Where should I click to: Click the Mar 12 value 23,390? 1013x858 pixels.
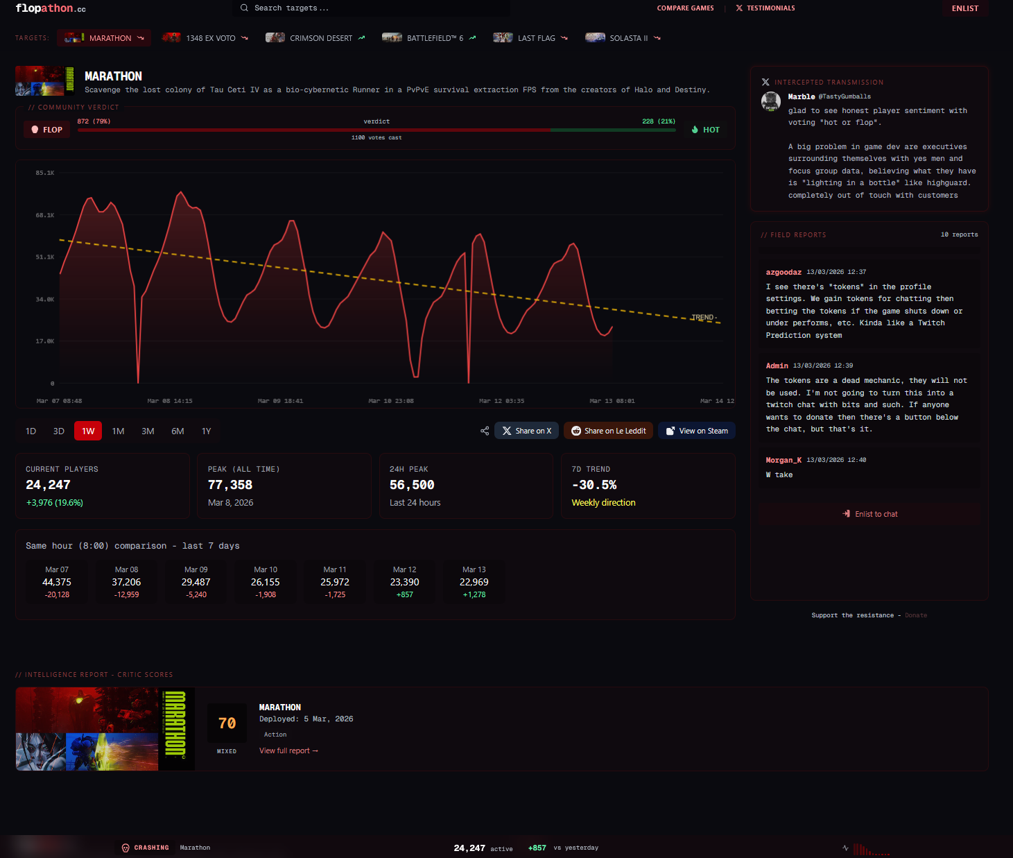point(404,582)
